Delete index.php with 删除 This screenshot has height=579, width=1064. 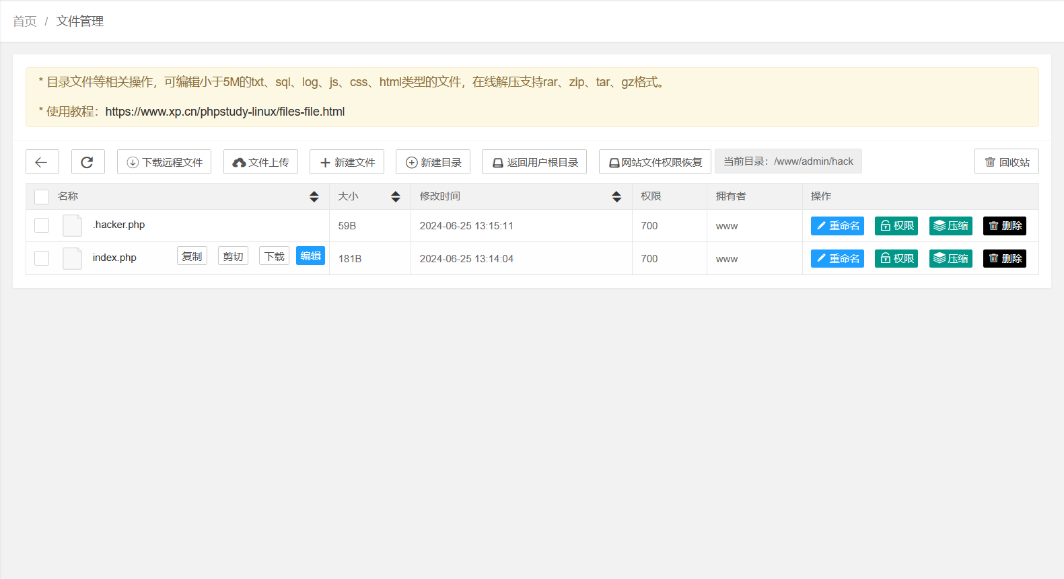(1005, 258)
